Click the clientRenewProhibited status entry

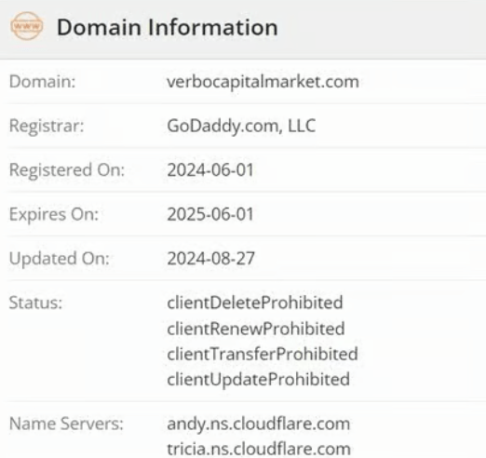(x=256, y=329)
